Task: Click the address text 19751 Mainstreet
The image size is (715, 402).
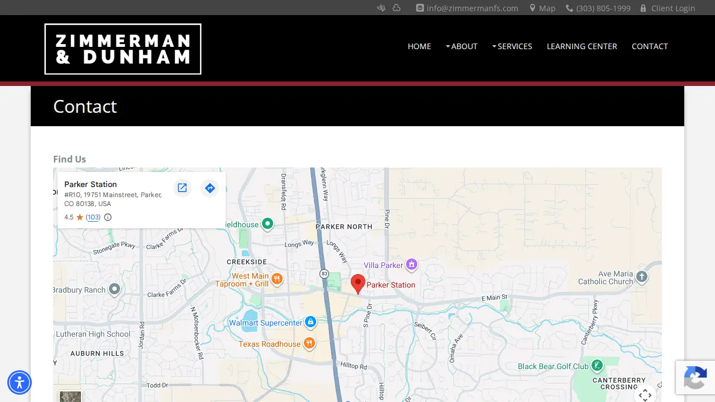Action: click(x=113, y=199)
